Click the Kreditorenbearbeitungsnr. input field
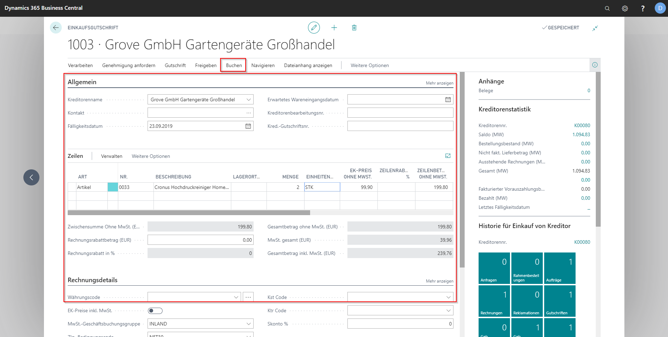The width and height of the screenshot is (668, 337). [400, 113]
